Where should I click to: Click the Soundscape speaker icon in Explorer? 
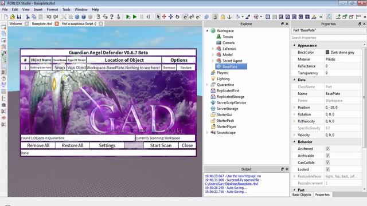click(213, 132)
